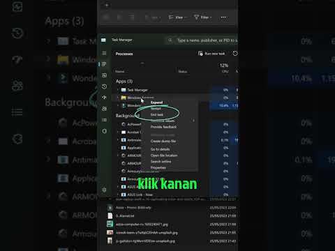Screen dimensions: 335x251
Task: Sort processes by the Name column header
Action: click(x=120, y=71)
